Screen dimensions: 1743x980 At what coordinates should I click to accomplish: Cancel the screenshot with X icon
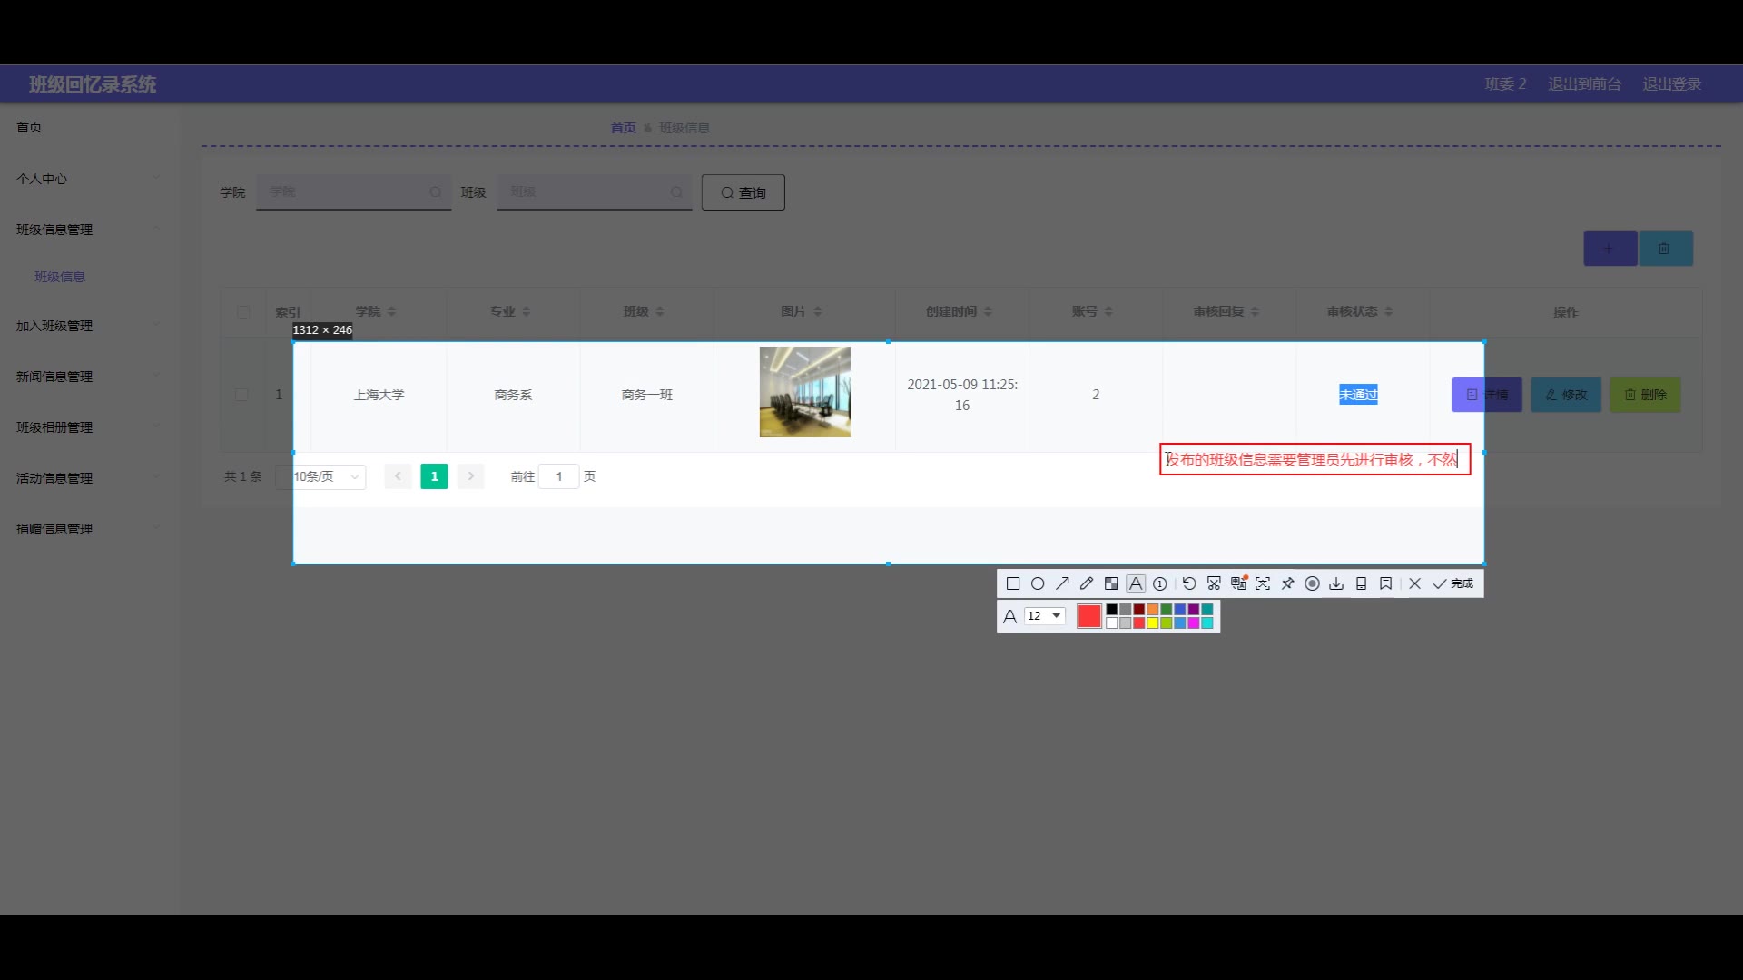point(1414,583)
